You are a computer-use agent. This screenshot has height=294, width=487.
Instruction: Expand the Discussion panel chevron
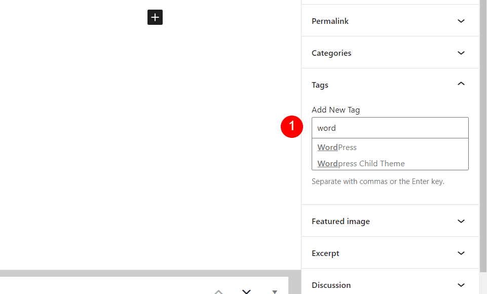click(461, 285)
